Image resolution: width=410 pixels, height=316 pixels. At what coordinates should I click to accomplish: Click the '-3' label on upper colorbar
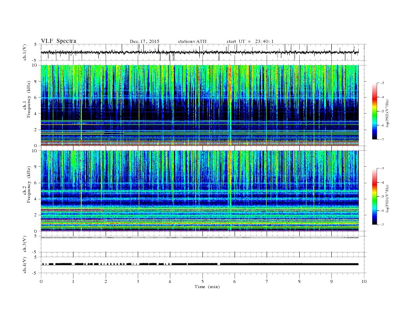382,83
